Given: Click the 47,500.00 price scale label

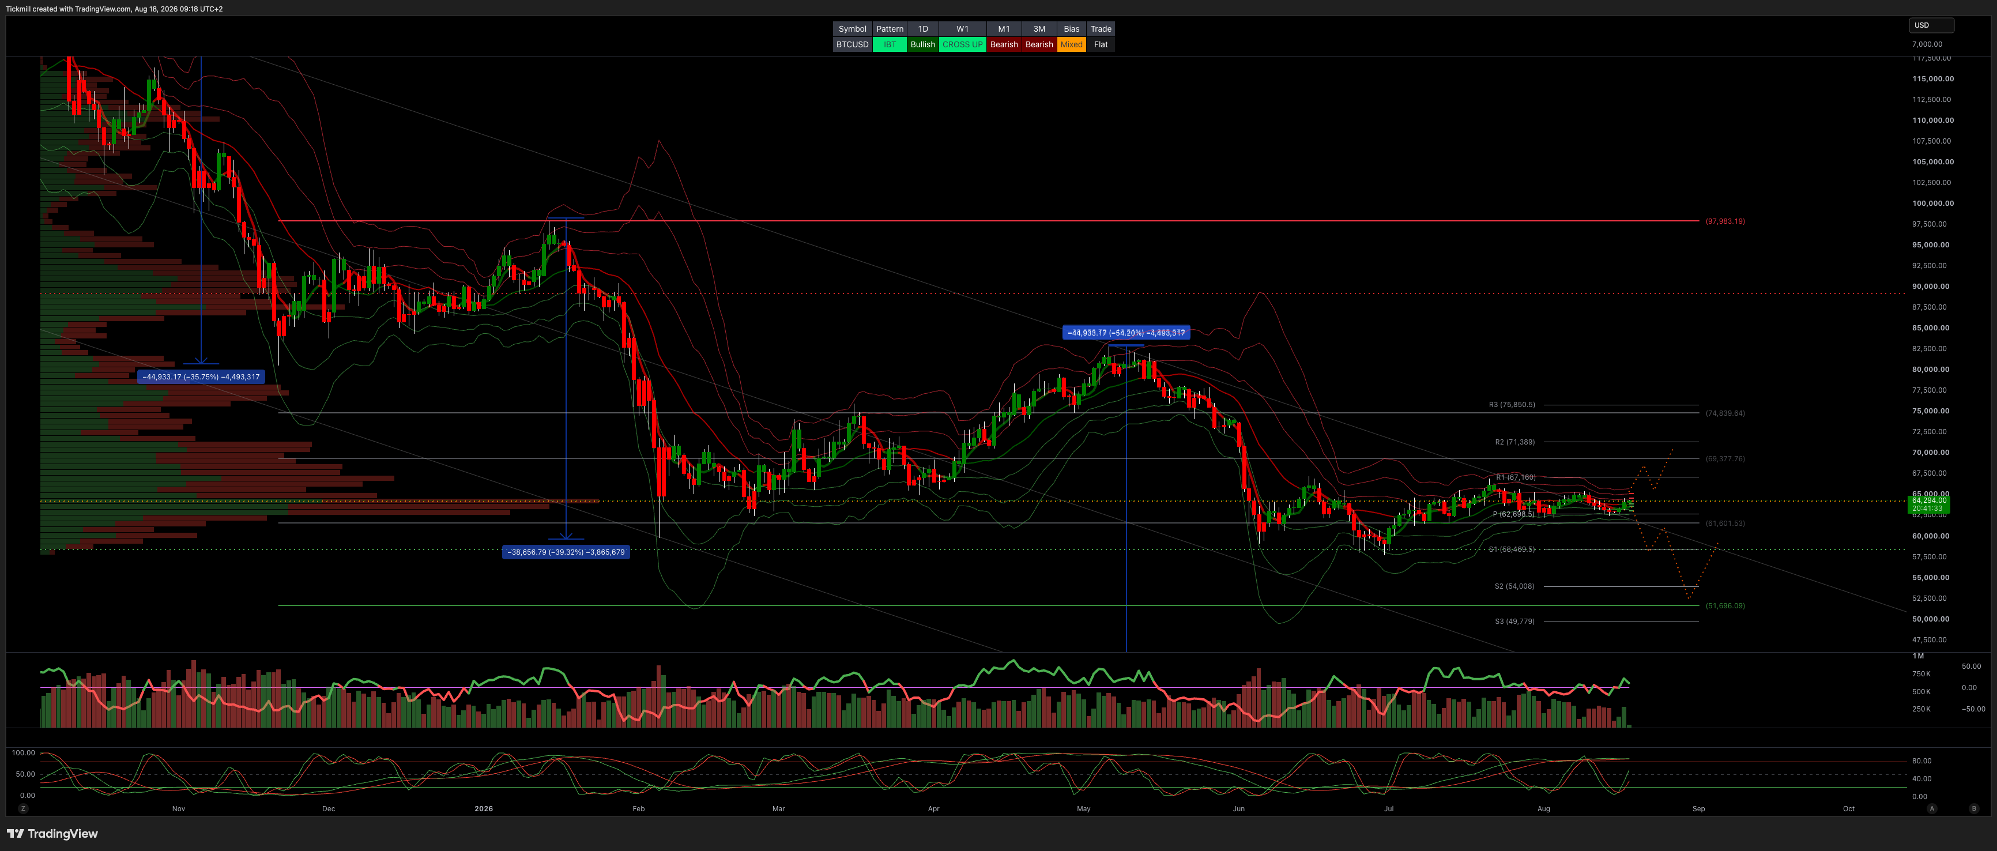Looking at the screenshot, I should pos(1930,639).
